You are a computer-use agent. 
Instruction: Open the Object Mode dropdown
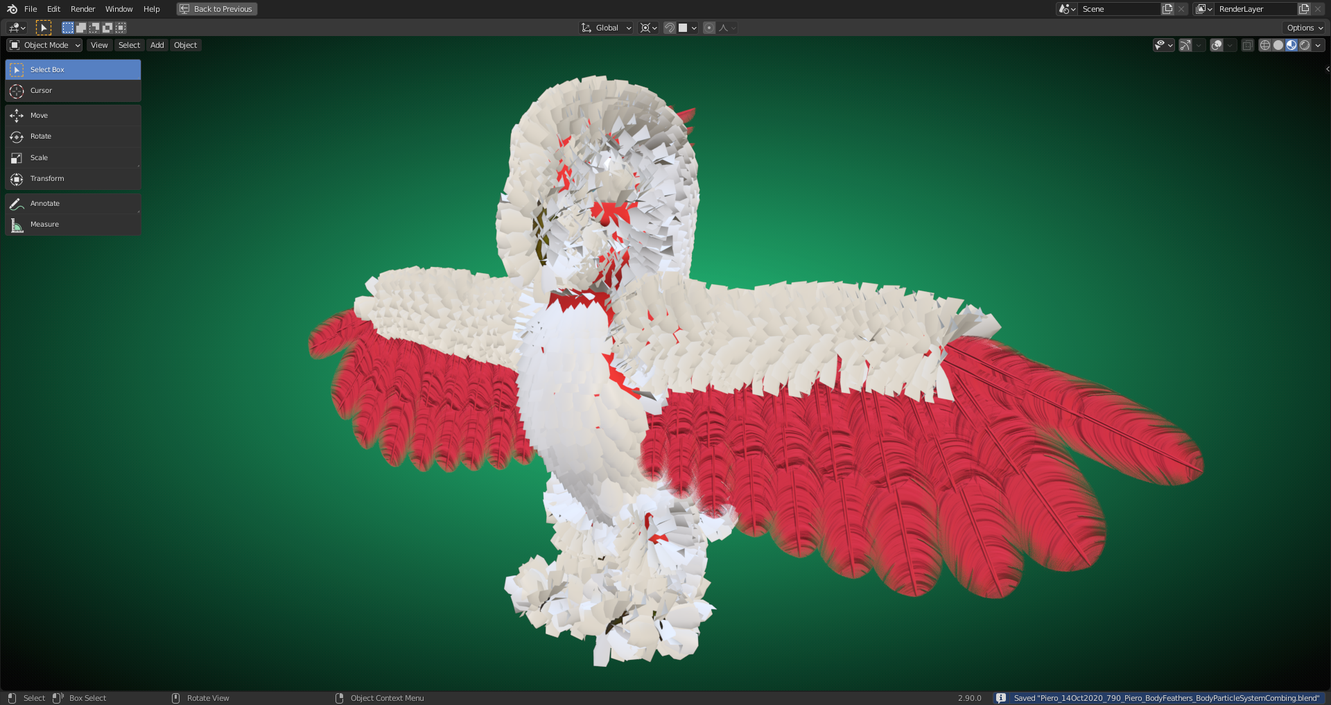click(x=44, y=45)
